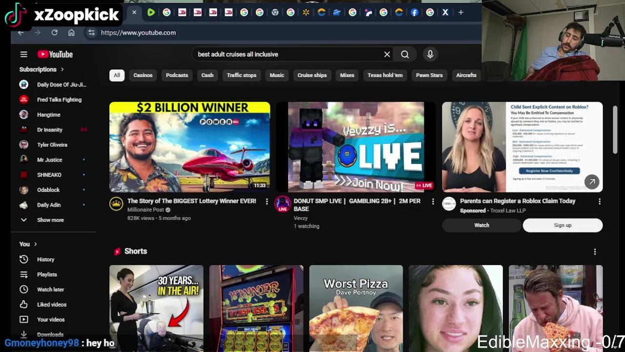Screen dimensions: 625x352
Task: Open Millionaire Post channel avatar
Action: (116, 204)
